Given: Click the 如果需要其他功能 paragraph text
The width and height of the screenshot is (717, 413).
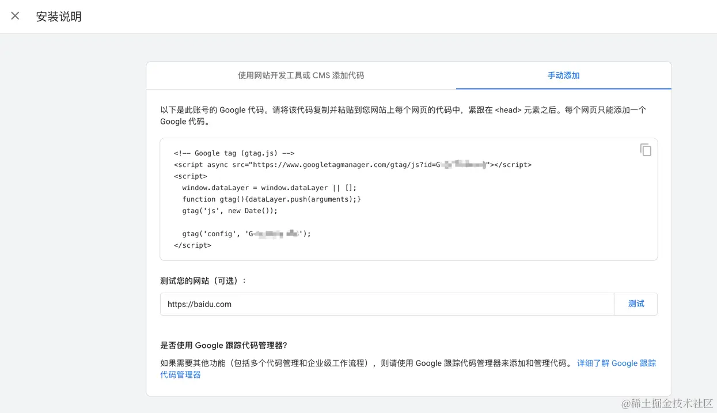Looking at the screenshot, I should pyautogui.click(x=366, y=363).
